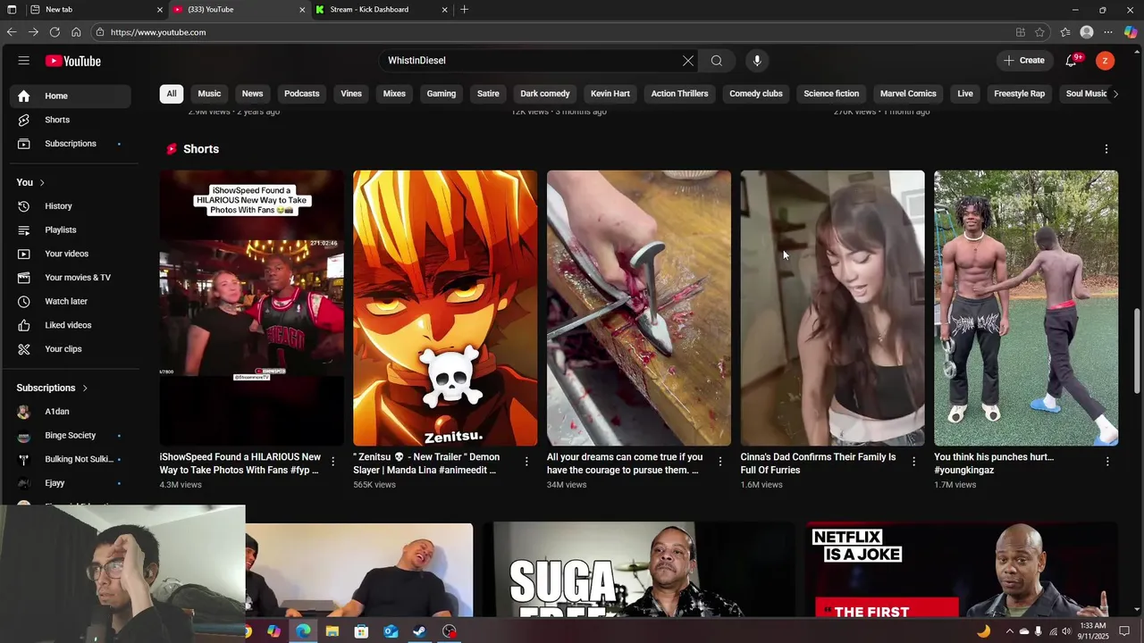Select the Dark comedy filter chip
This screenshot has height=643, width=1144.
(545, 94)
